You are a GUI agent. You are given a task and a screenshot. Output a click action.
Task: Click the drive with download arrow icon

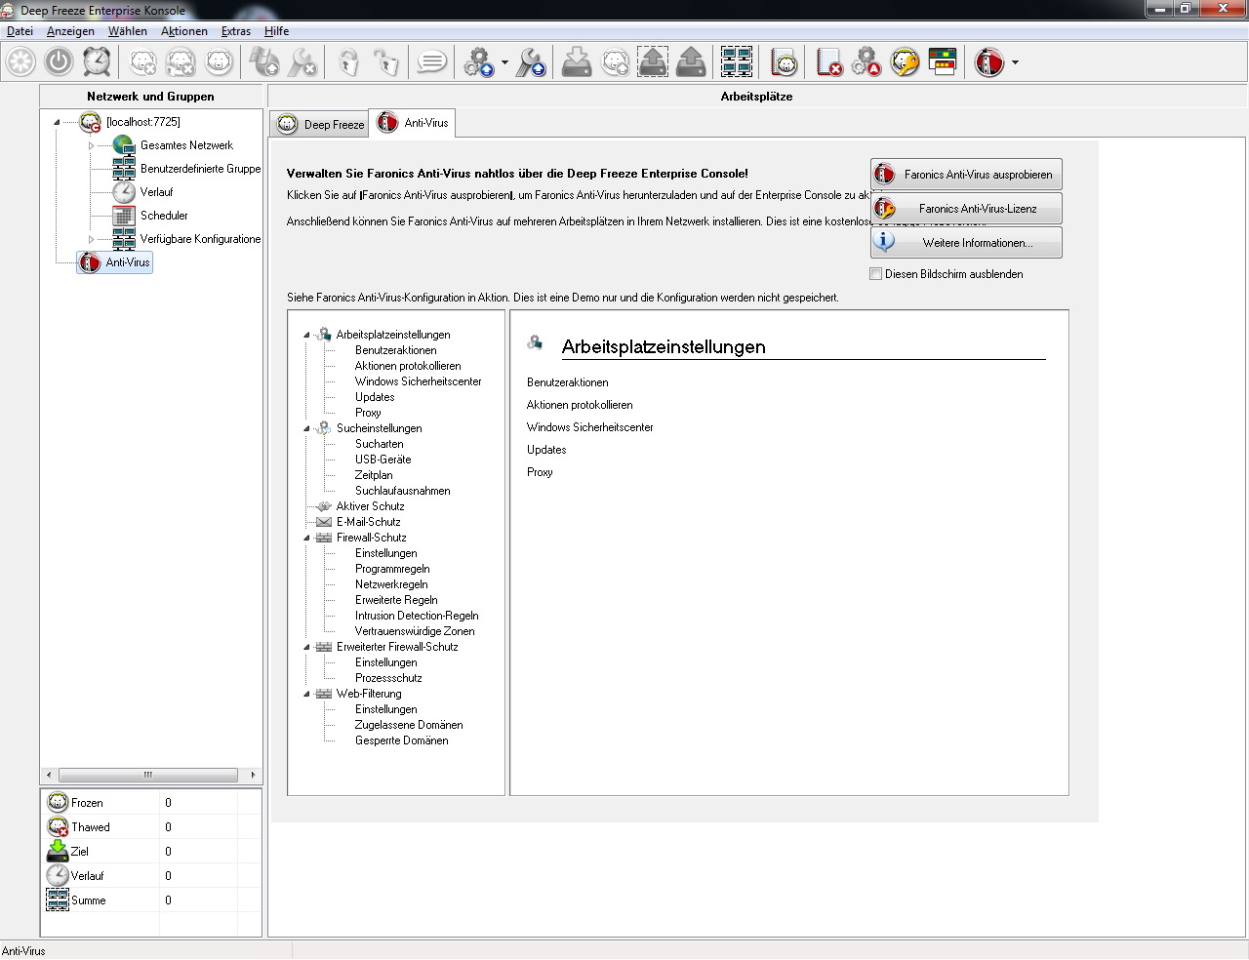pyautogui.click(x=577, y=62)
